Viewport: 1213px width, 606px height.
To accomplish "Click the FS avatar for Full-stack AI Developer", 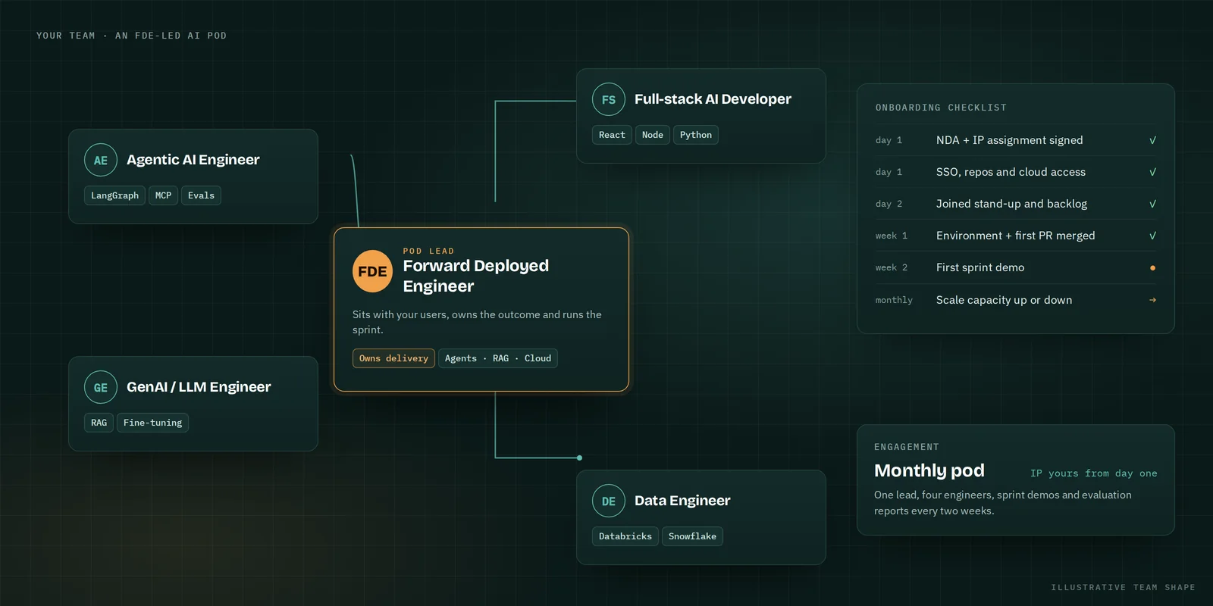I will 609,99.
